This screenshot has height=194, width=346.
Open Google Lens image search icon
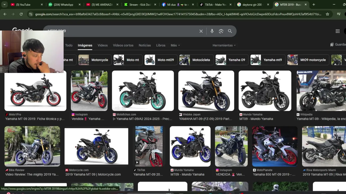221,31
